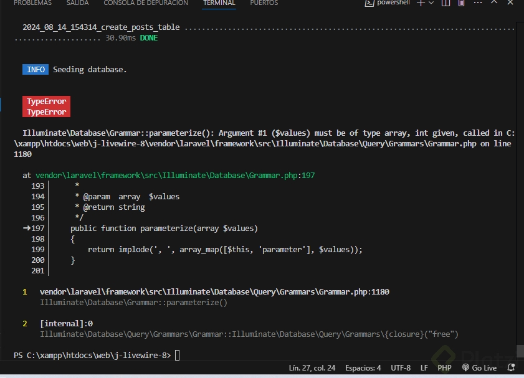The width and height of the screenshot is (524, 378).
Task: Focus the PowerShell prompt input line
Action: point(177,356)
